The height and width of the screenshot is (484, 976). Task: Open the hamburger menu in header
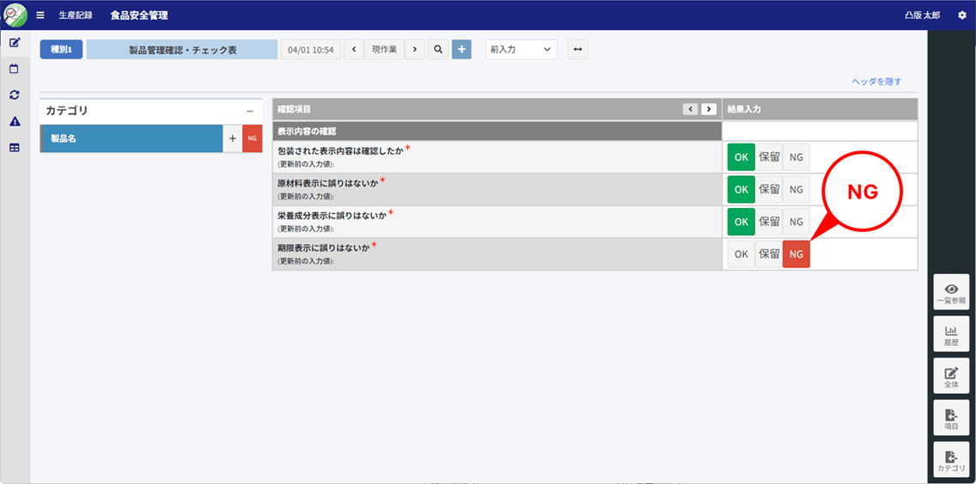click(x=40, y=15)
